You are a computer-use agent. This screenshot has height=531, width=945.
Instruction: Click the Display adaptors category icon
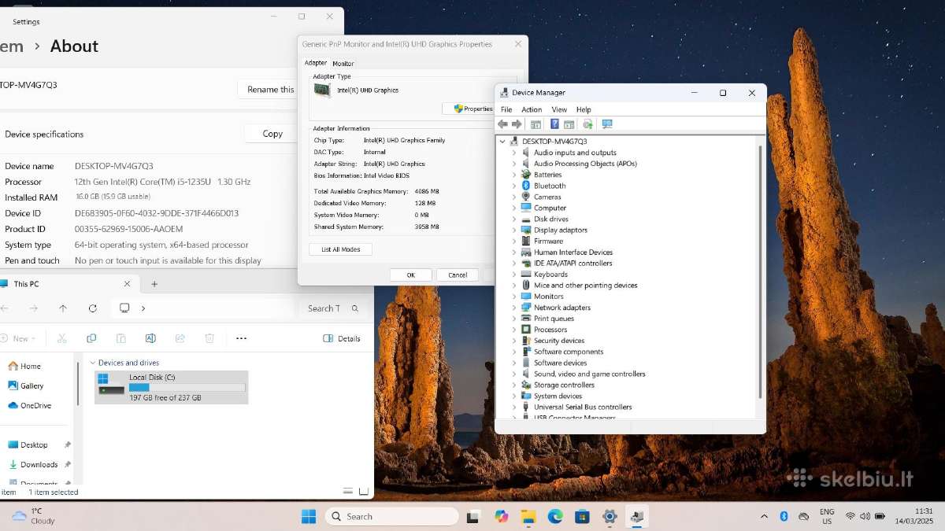click(x=526, y=230)
